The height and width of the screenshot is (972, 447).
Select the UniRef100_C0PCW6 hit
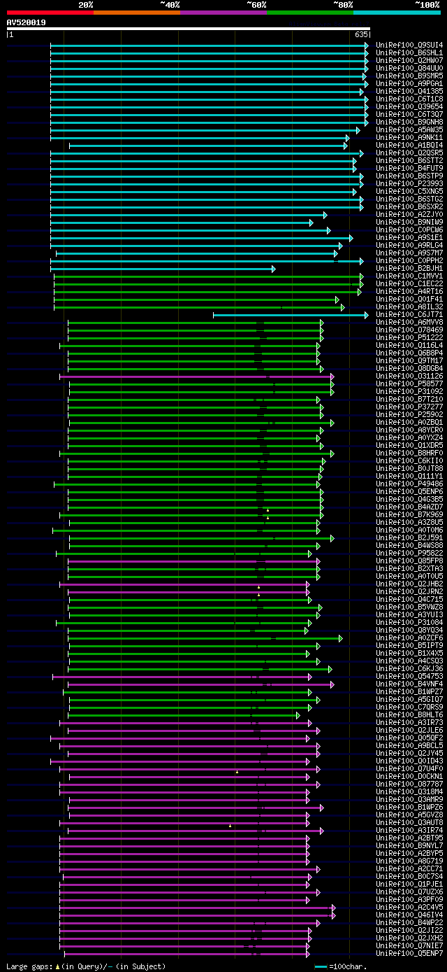pyautogui.click(x=409, y=230)
